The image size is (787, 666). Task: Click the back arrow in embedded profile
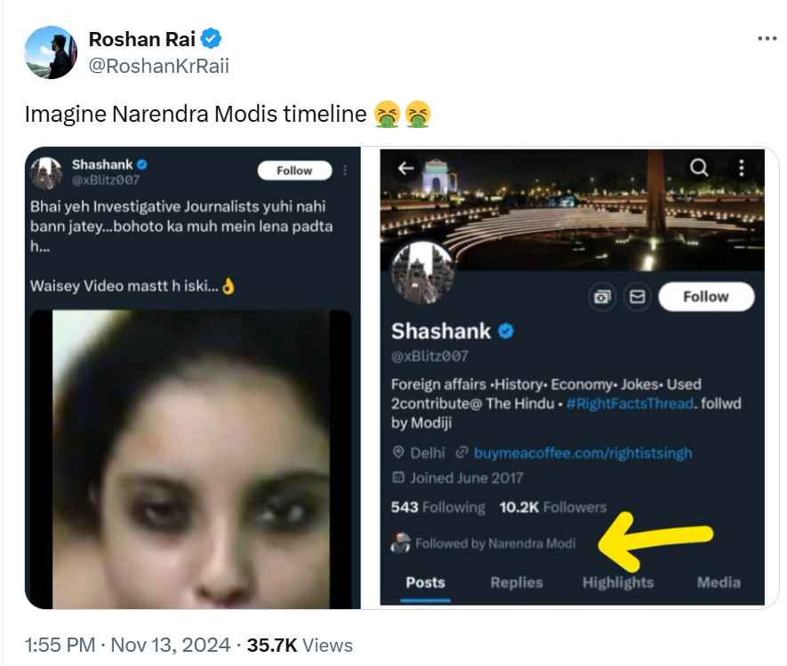[x=406, y=169]
